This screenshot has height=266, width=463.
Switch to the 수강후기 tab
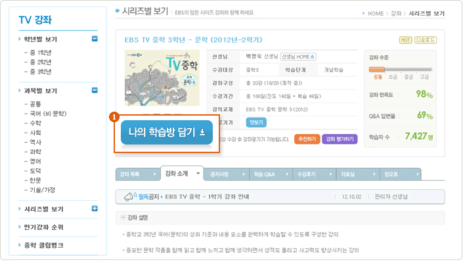(x=314, y=174)
